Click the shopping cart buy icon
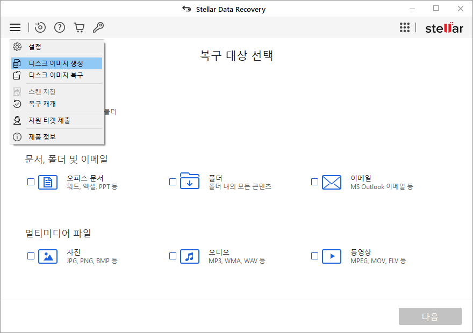 click(79, 27)
